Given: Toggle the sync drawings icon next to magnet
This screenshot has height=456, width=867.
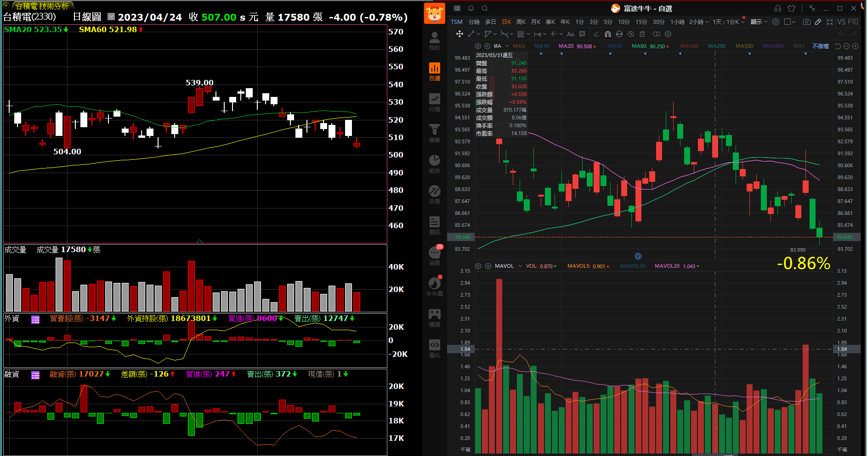Looking at the screenshot, I should pos(619,34).
